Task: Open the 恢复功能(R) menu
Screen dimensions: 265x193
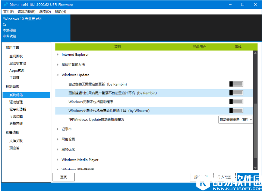Action: tap(26, 12)
